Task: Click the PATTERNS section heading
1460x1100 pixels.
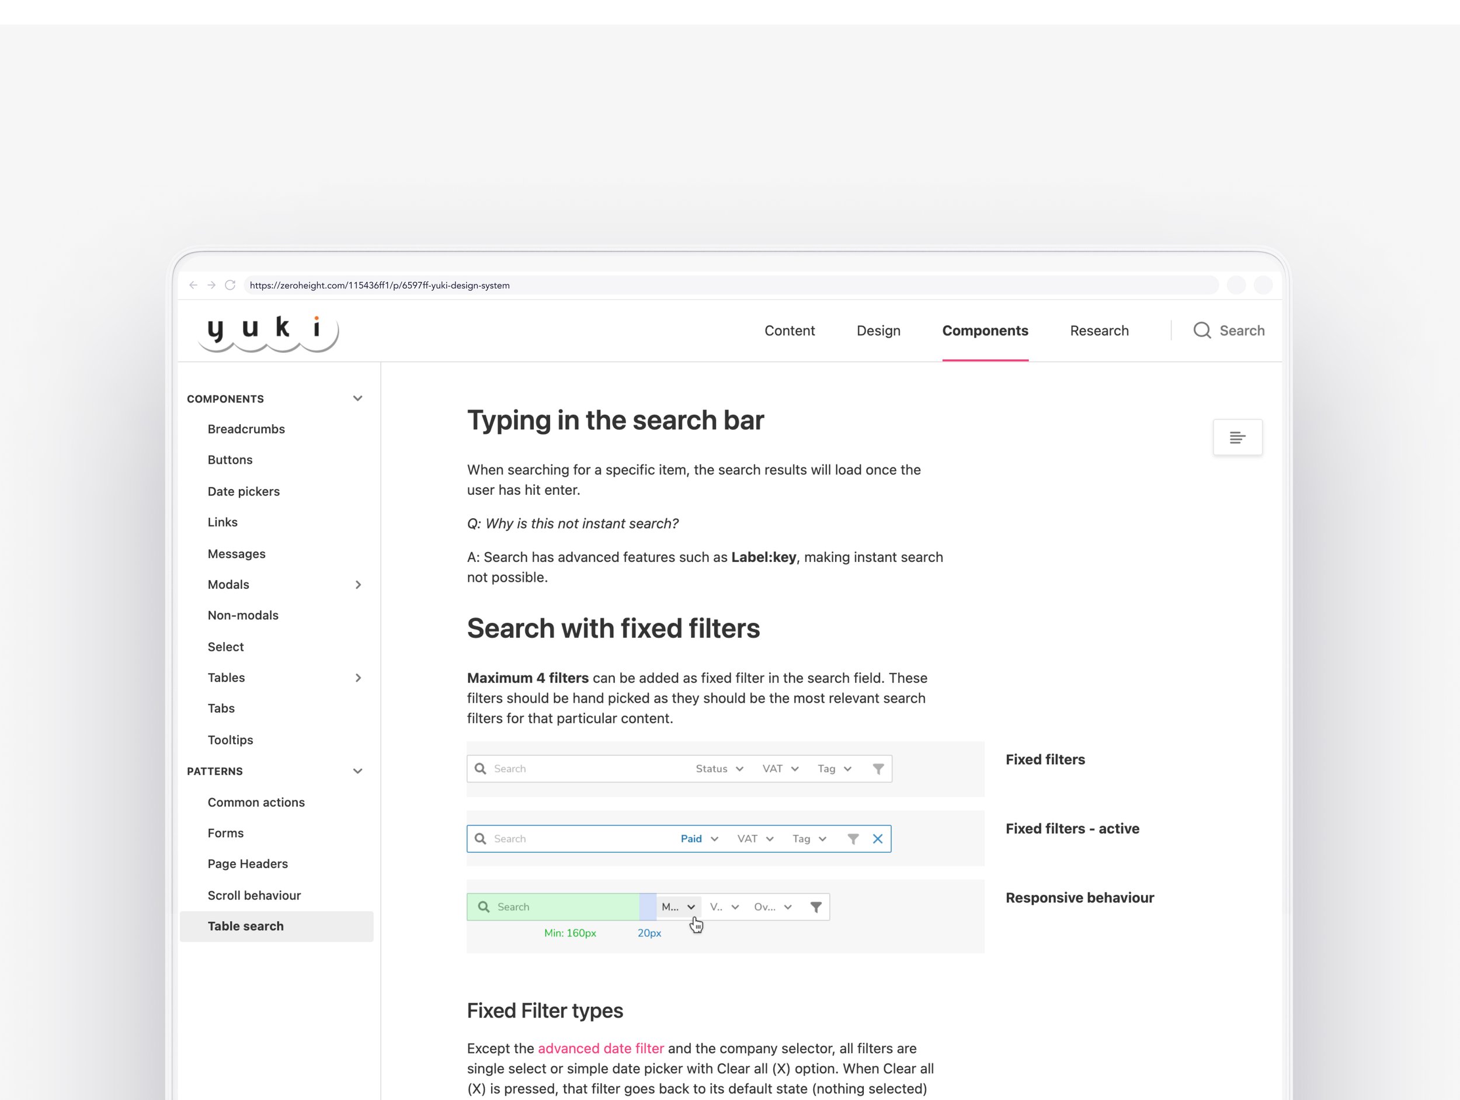Action: click(x=214, y=771)
